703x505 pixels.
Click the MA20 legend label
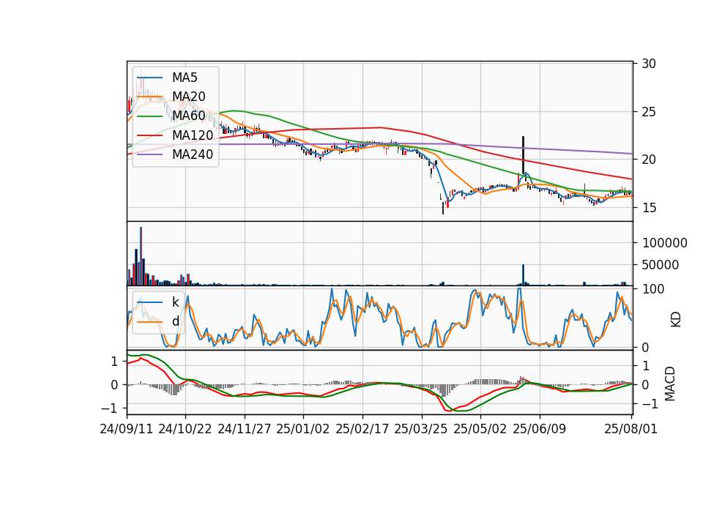(x=188, y=97)
